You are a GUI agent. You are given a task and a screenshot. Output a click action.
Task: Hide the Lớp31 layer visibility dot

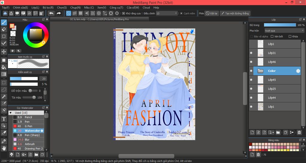coord(251,53)
